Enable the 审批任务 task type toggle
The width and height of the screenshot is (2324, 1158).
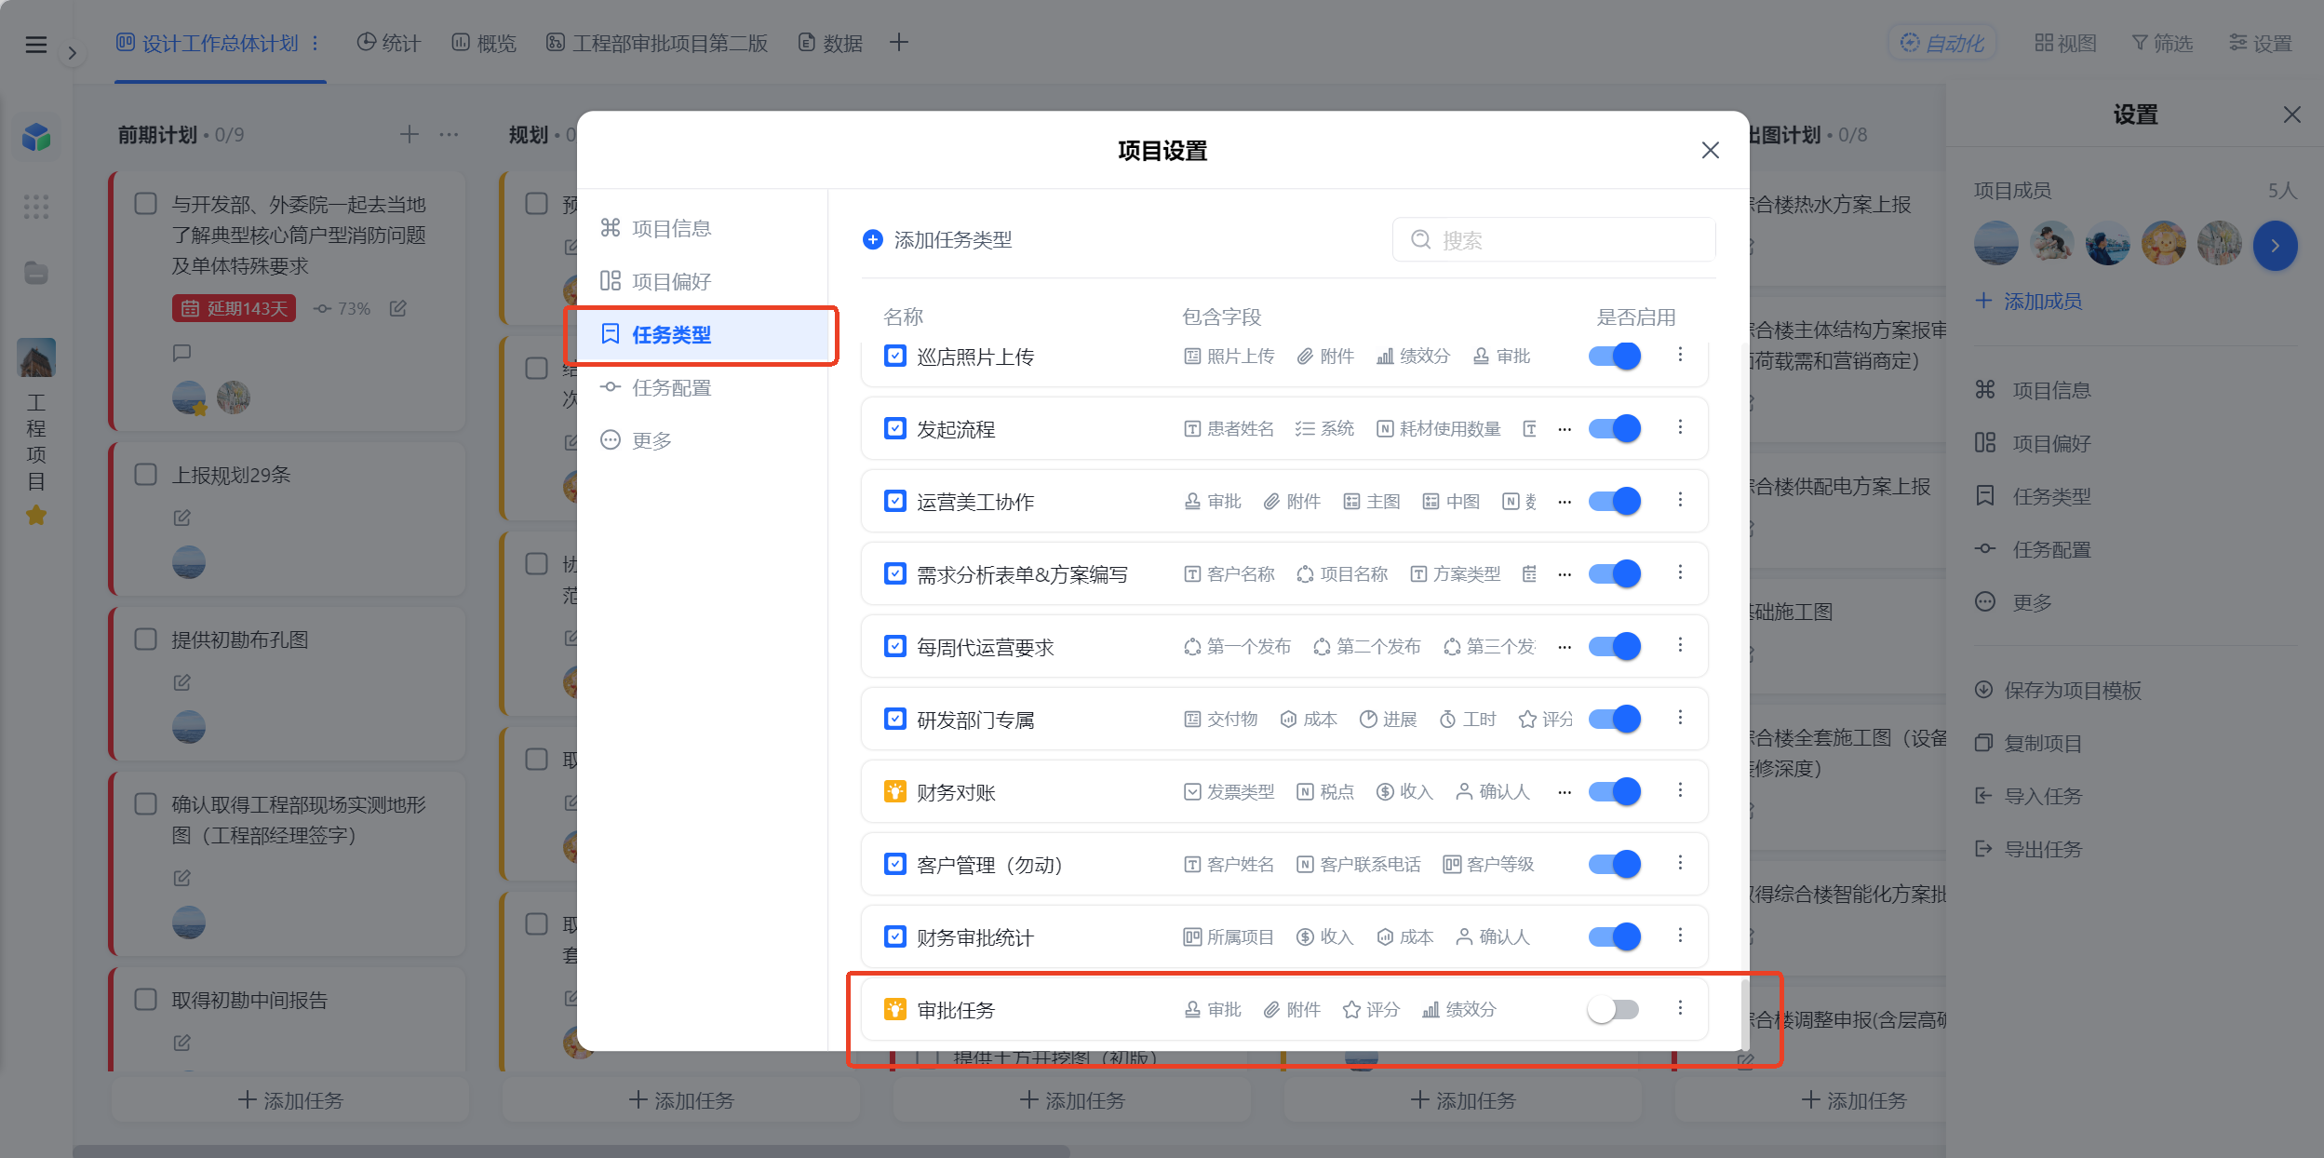click(x=1614, y=1009)
